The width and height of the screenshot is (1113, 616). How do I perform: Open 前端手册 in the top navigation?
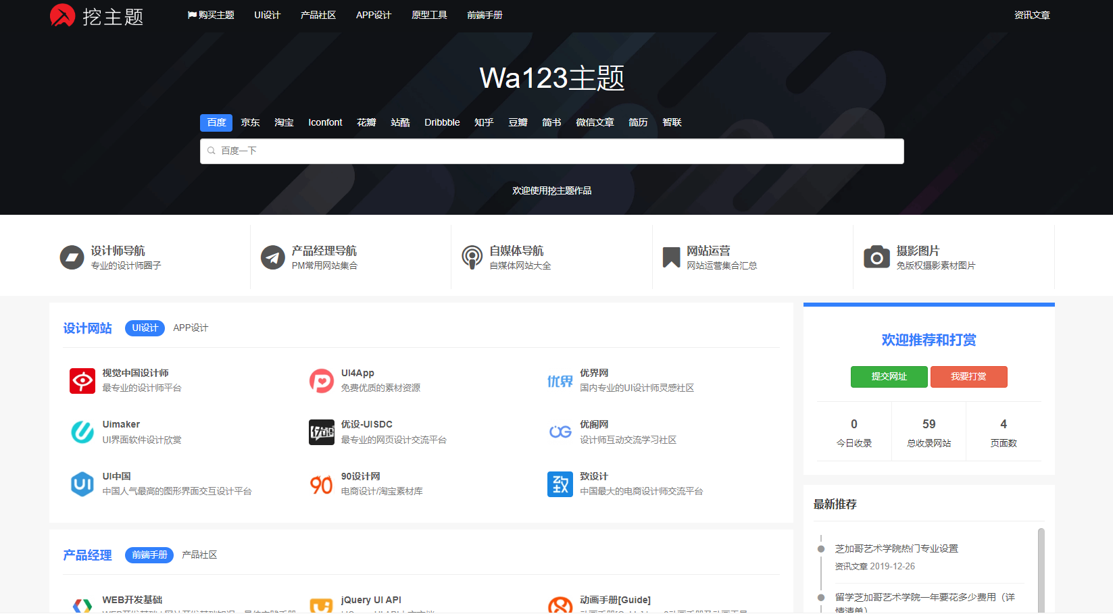pos(485,15)
